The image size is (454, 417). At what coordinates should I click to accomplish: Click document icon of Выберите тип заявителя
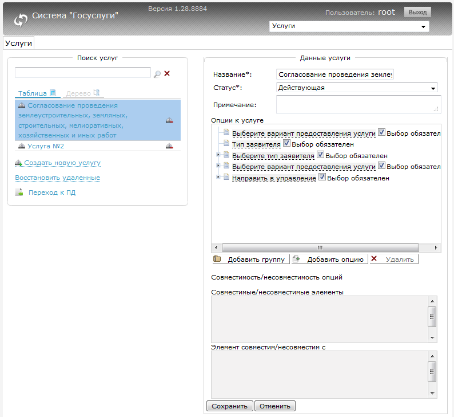[x=226, y=155]
